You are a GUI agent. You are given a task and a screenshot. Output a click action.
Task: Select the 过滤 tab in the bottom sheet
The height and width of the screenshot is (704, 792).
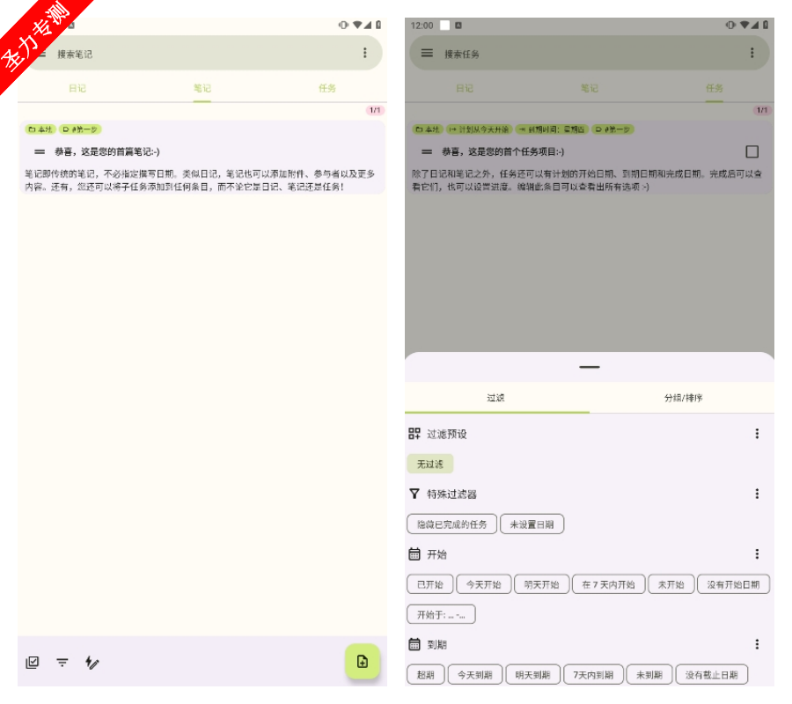(x=496, y=398)
